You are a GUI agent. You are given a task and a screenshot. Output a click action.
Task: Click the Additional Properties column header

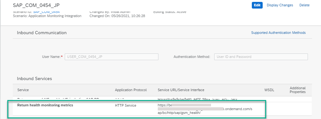tap(298, 90)
